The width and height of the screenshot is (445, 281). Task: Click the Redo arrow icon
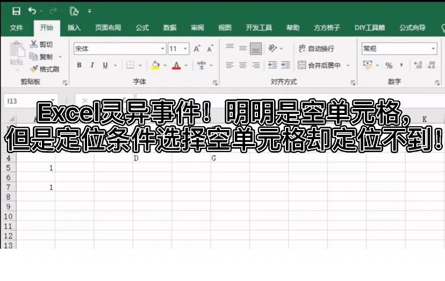(53, 11)
